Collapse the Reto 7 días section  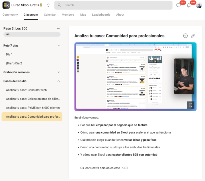tap(59, 45)
